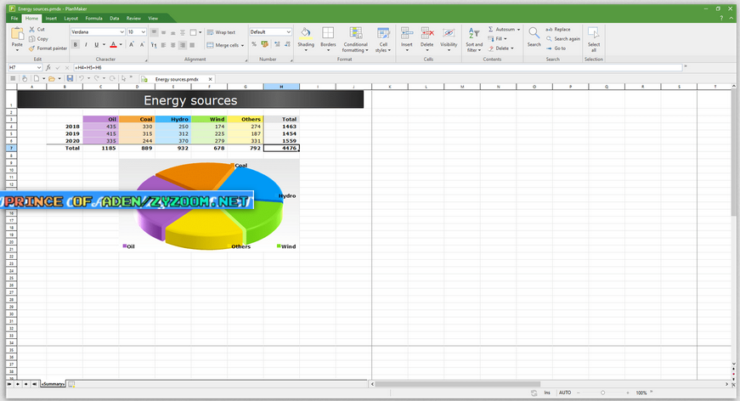The width and height of the screenshot is (740, 401).
Task: Toggle justified alignment
Action: [x=192, y=45]
